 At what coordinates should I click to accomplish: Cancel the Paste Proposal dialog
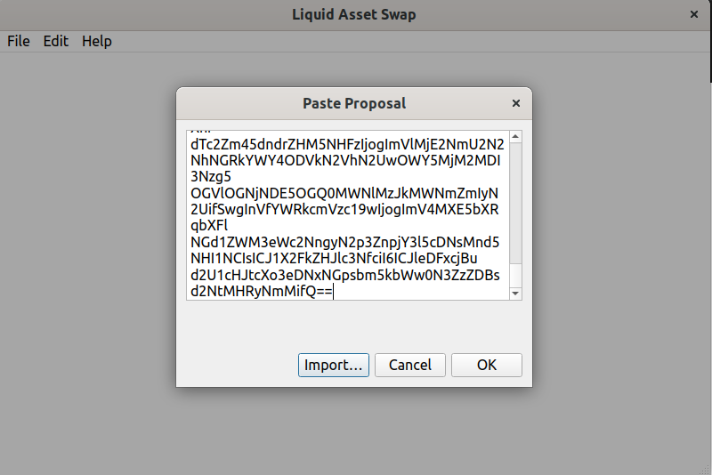[410, 365]
